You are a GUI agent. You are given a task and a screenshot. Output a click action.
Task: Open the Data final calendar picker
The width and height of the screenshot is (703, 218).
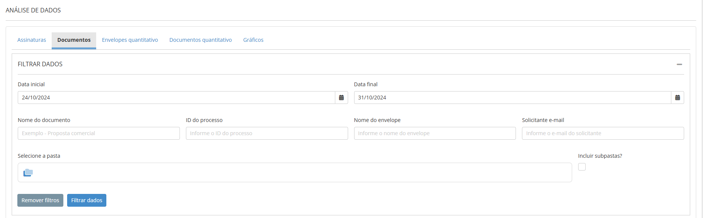pyautogui.click(x=677, y=98)
